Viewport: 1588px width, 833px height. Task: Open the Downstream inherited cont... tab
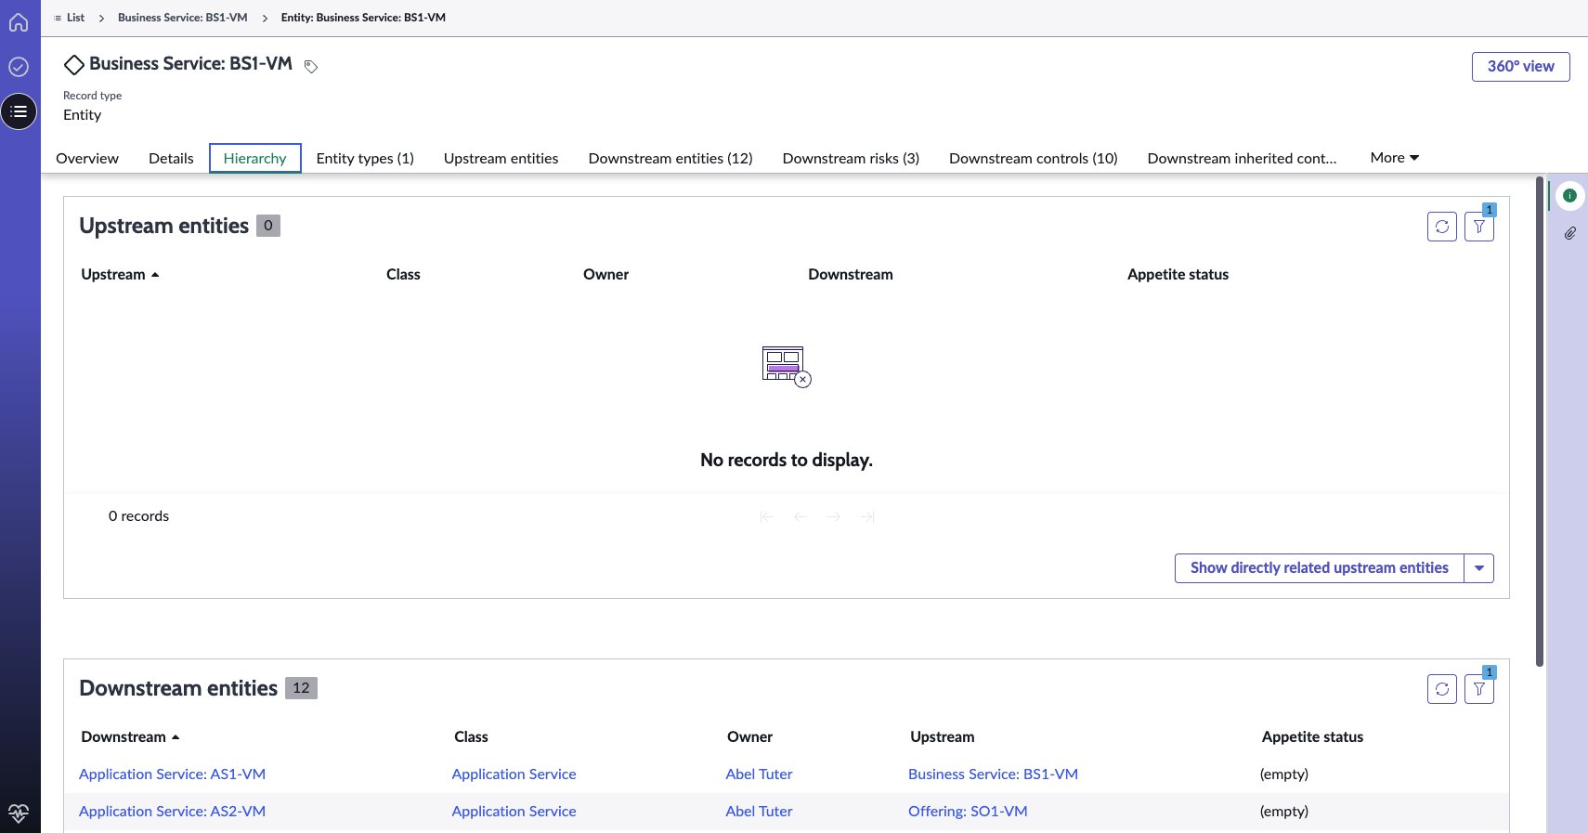(x=1242, y=159)
